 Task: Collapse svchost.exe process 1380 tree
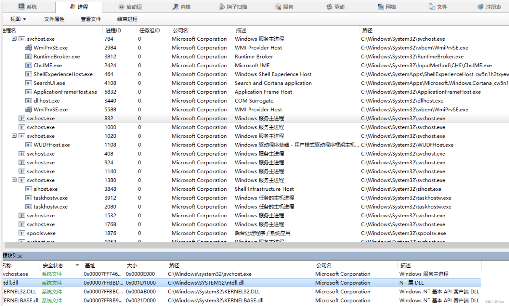click(14, 180)
